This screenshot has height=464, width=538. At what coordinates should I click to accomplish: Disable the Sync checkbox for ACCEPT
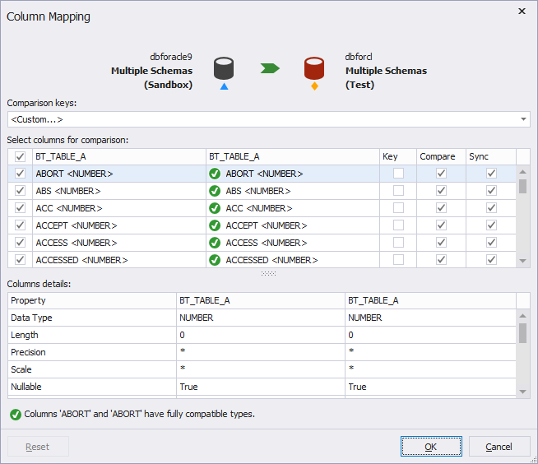(x=491, y=225)
